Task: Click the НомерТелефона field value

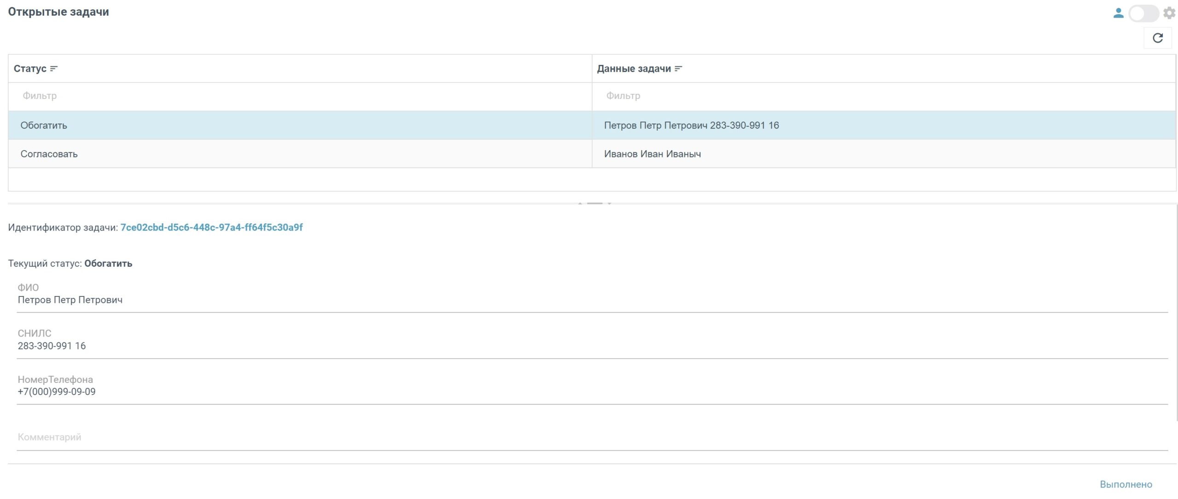Action: tap(592, 392)
